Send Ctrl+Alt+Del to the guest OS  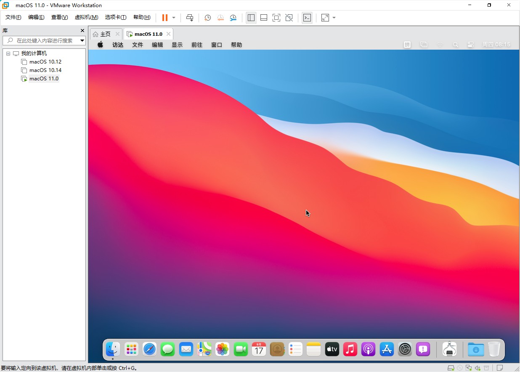click(190, 18)
